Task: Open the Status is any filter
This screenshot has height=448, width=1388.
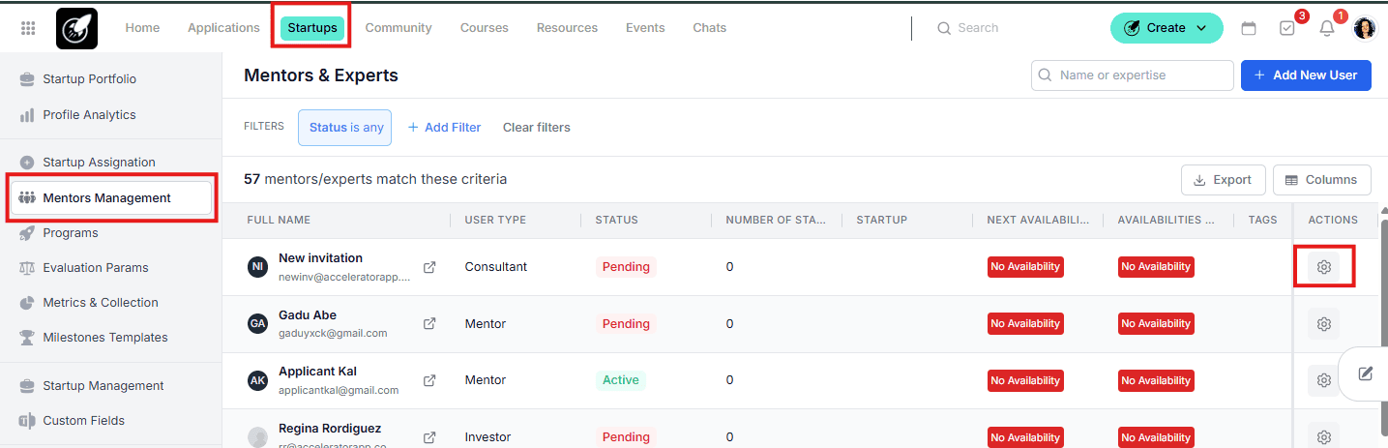Action: pos(345,128)
